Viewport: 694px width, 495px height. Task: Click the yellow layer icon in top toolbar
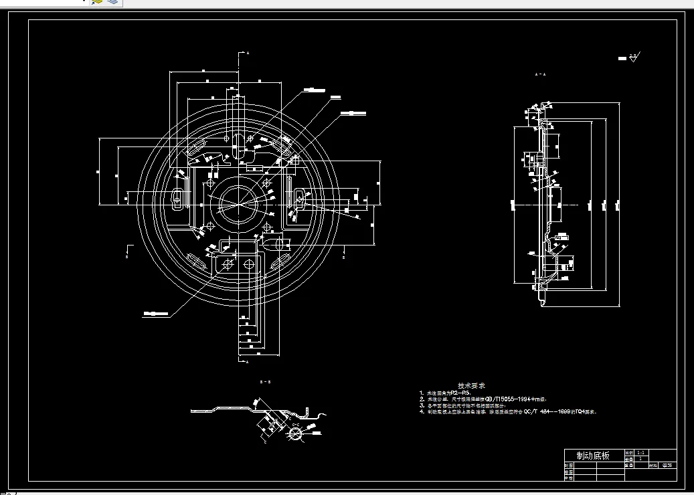[x=97, y=2]
